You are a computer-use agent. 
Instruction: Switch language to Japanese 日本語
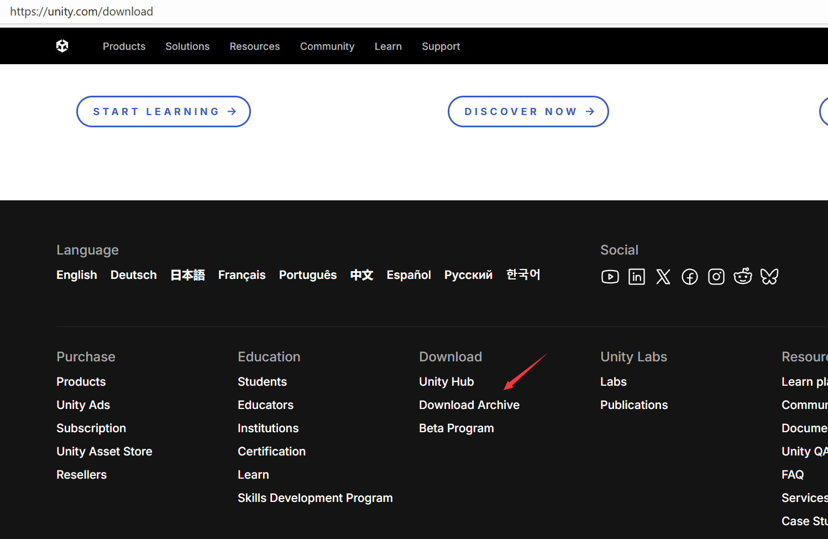(x=188, y=275)
